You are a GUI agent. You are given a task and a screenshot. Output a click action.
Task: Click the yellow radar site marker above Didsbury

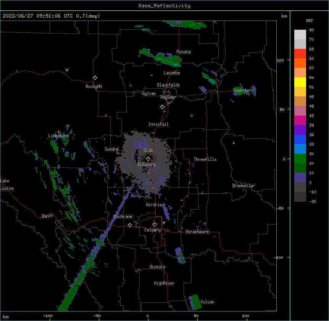click(148, 159)
